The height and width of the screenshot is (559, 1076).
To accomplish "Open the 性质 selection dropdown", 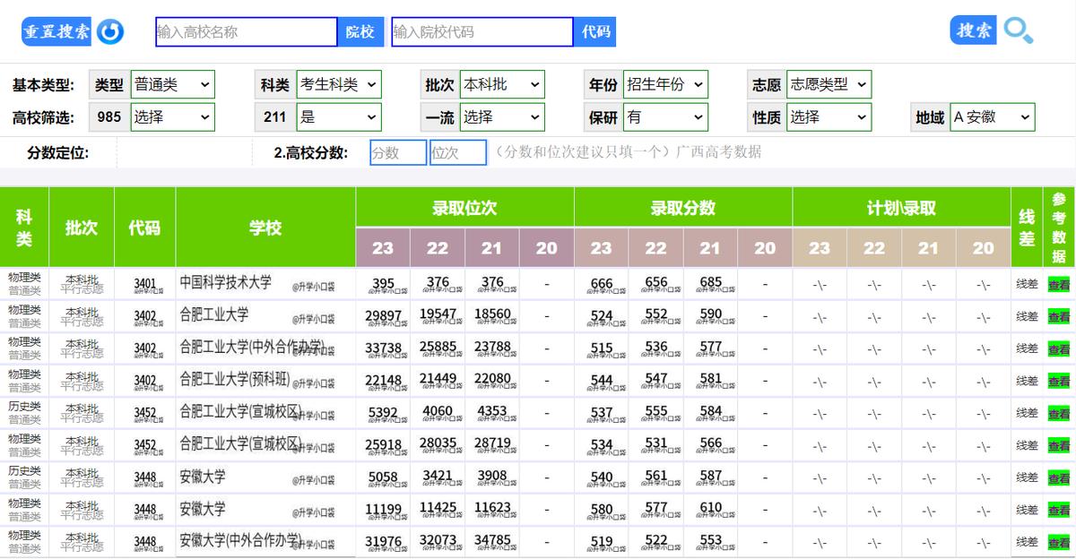I will 829,116.
